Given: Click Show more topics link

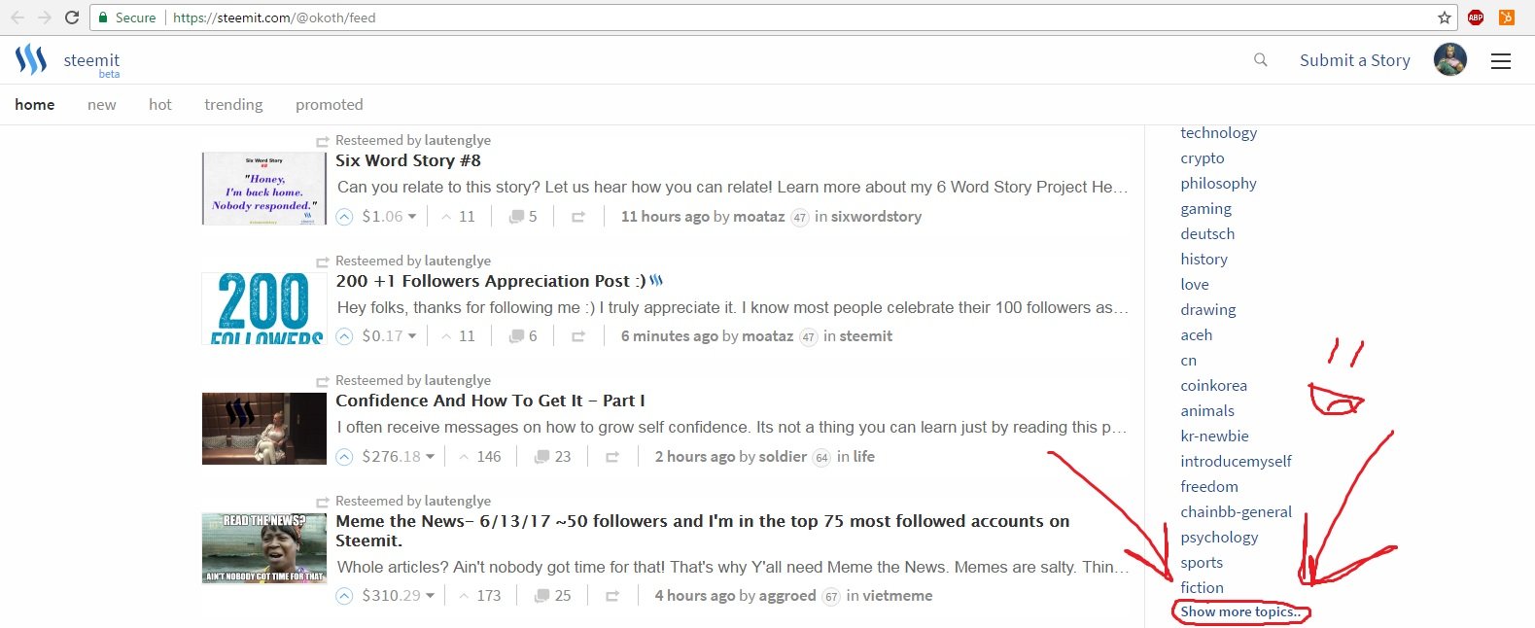Looking at the screenshot, I should coord(1240,611).
